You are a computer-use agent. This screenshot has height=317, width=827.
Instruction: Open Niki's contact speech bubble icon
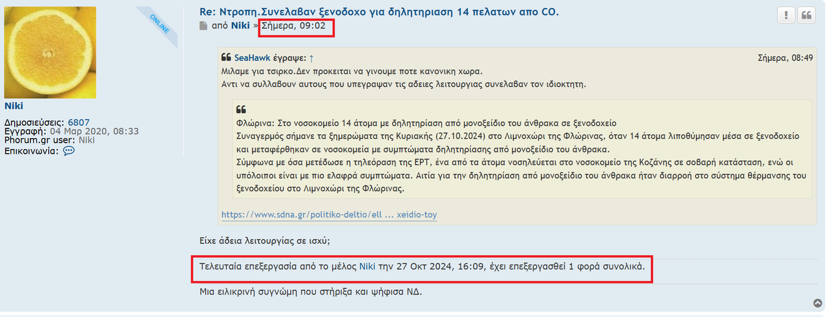pyautogui.click(x=68, y=150)
